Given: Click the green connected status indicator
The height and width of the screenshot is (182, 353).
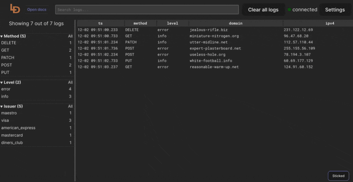Looking at the screenshot, I should (289, 10).
